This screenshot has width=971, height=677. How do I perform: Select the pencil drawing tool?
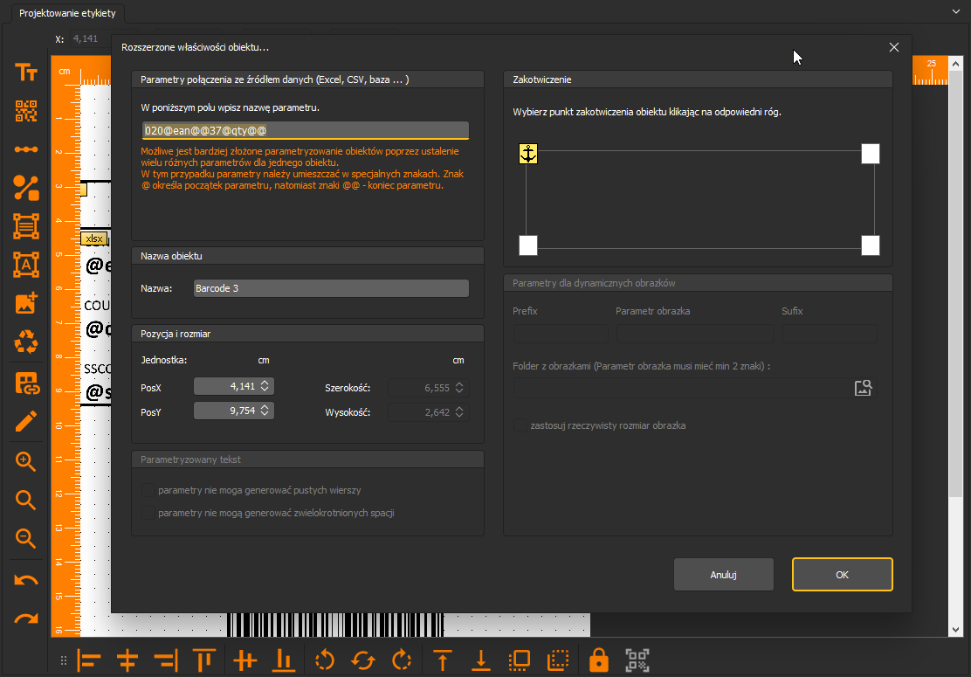click(26, 421)
